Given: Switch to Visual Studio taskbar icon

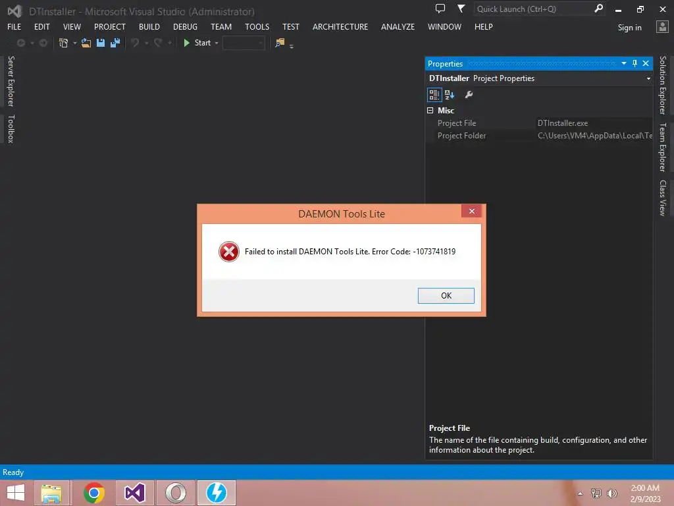Looking at the screenshot, I should (134, 493).
